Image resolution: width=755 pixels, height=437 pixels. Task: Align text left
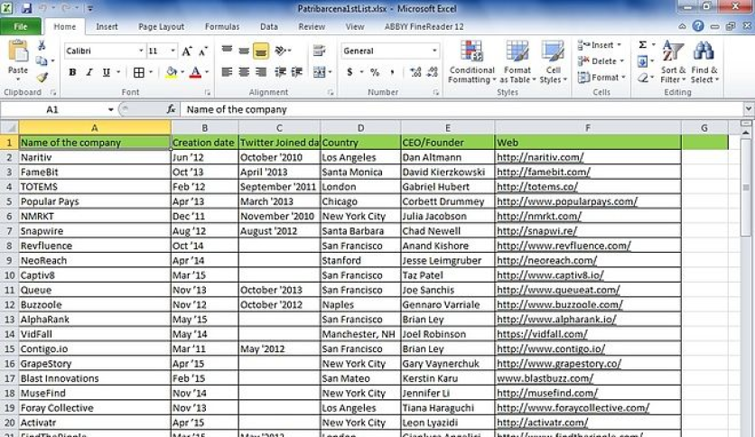pyautogui.click(x=227, y=72)
